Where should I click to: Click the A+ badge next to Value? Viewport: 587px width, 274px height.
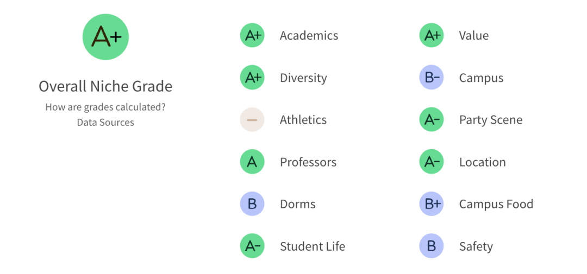coord(431,35)
